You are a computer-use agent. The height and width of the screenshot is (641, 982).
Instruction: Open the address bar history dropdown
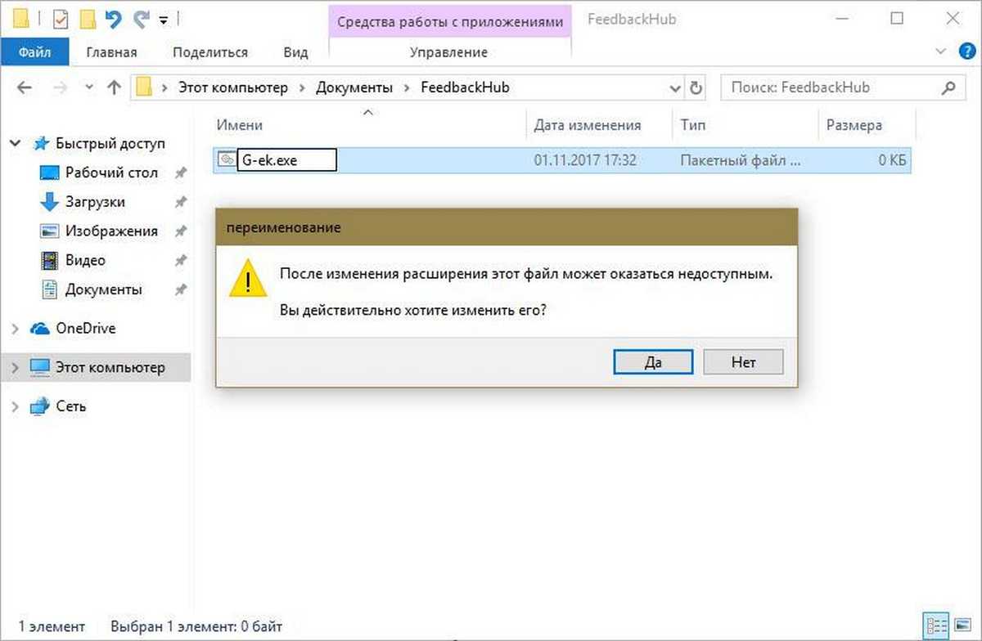[675, 87]
